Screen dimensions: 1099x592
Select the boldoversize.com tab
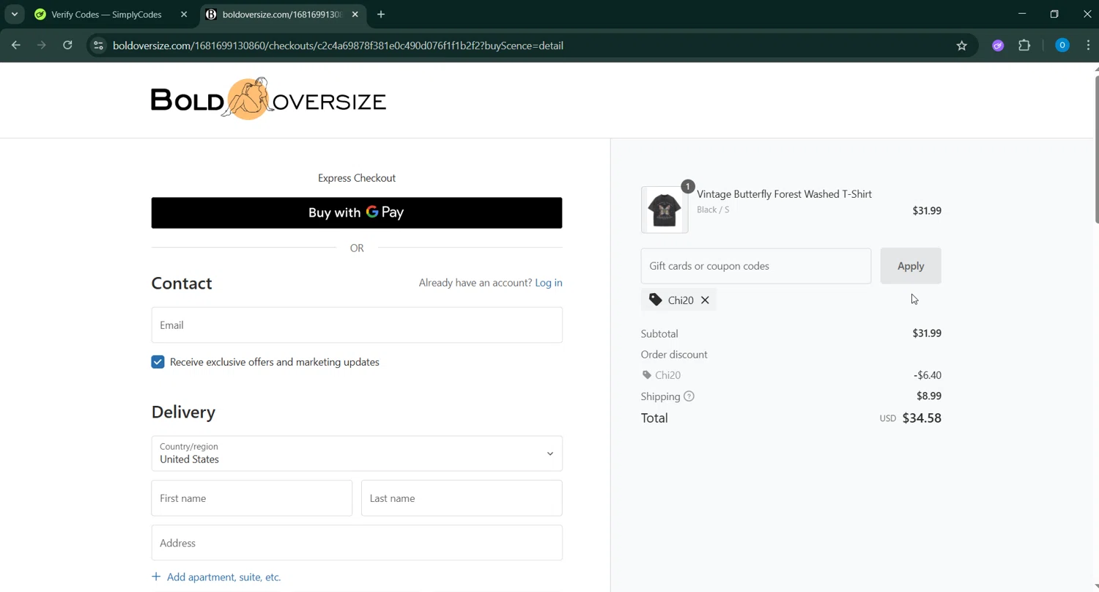282,14
